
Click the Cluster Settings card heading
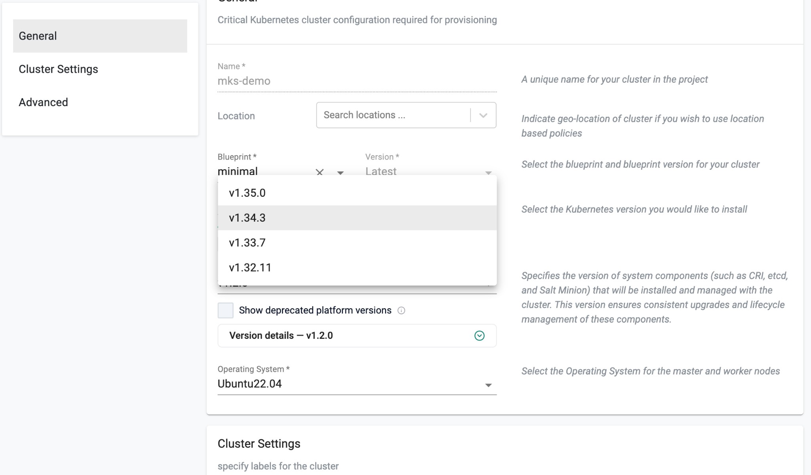259,444
